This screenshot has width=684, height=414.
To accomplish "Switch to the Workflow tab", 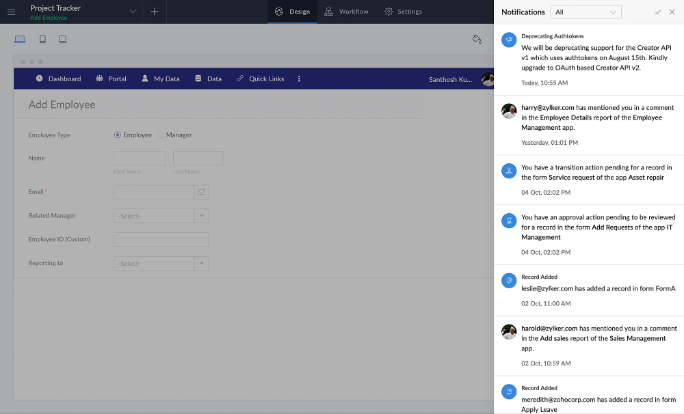I will [x=347, y=12].
